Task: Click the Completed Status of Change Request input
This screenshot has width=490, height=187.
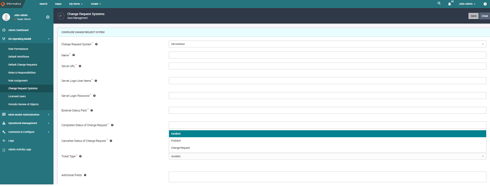Action: tap(327, 125)
